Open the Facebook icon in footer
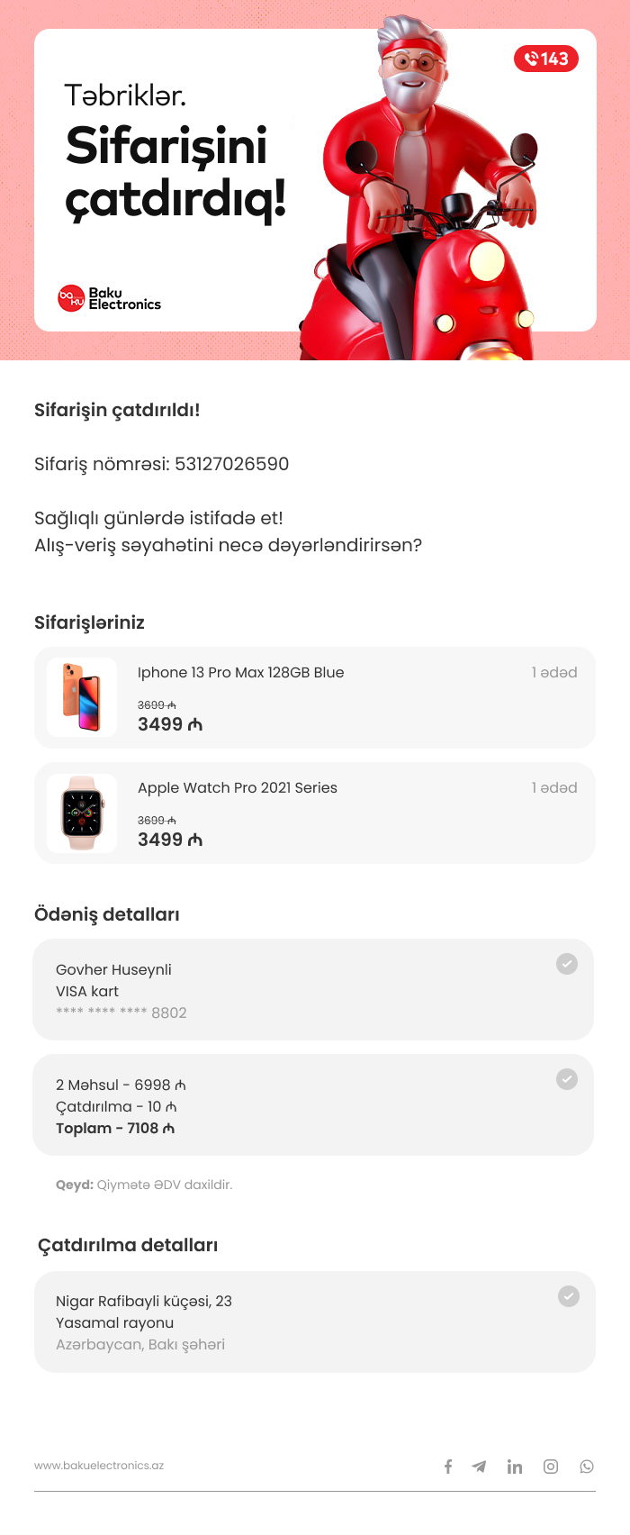630x1535 pixels. point(448,1467)
